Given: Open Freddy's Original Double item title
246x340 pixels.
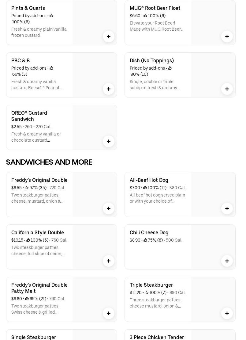Looking at the screenshot, I should pos(39,180).
